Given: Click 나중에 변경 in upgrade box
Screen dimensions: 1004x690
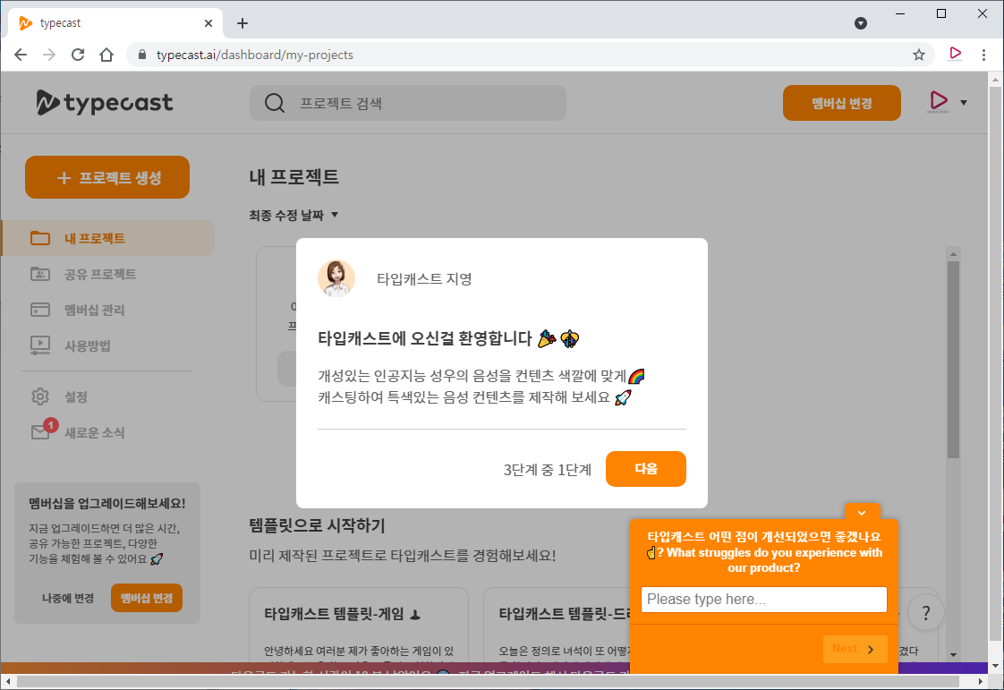Looking at the screenshot, I should [68, 598].
